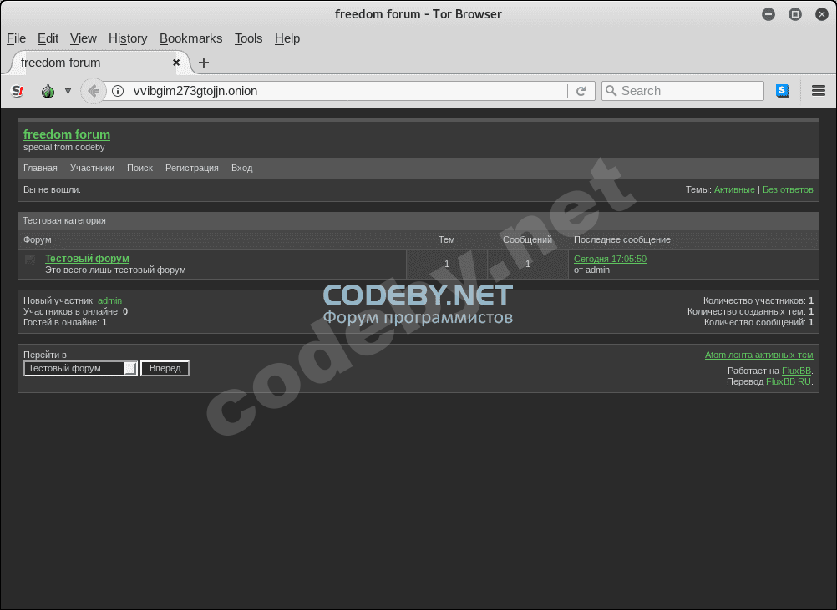The width and height of the screenshot is (837, 610).
Task: Click the onion address URL field
Action: (347, 91)
